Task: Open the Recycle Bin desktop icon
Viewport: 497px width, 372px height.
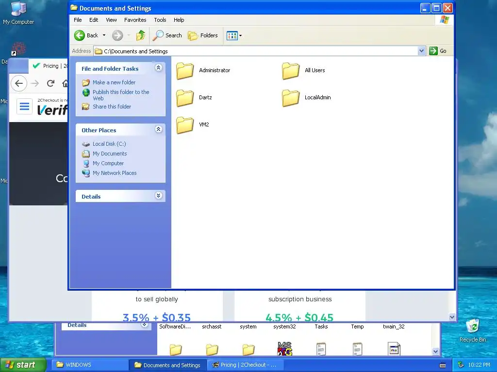Action: point(473,330)
